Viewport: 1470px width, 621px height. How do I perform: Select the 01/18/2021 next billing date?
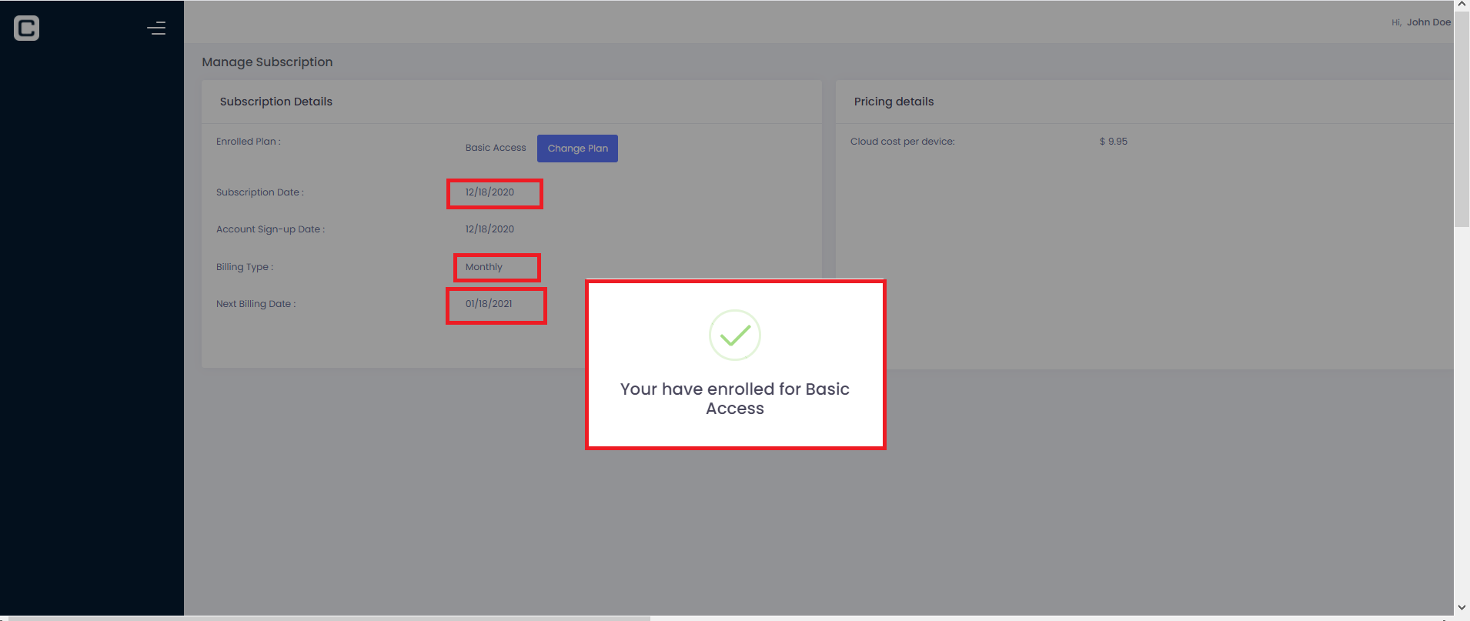(489, 304)
